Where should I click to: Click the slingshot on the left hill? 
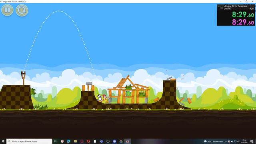pyautogui.click(x=23, y=78)
